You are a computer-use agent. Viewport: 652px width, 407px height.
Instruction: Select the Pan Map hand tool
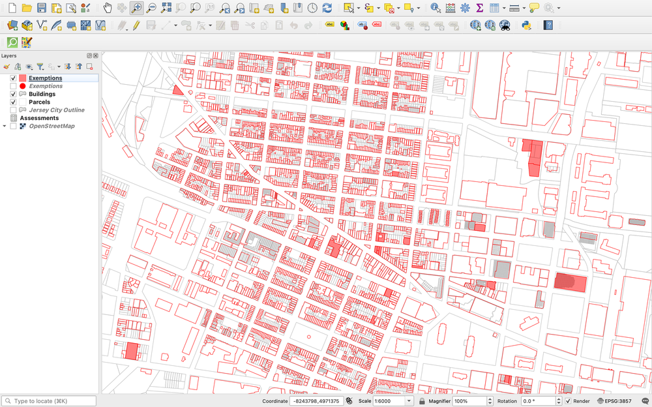[108, 8]
